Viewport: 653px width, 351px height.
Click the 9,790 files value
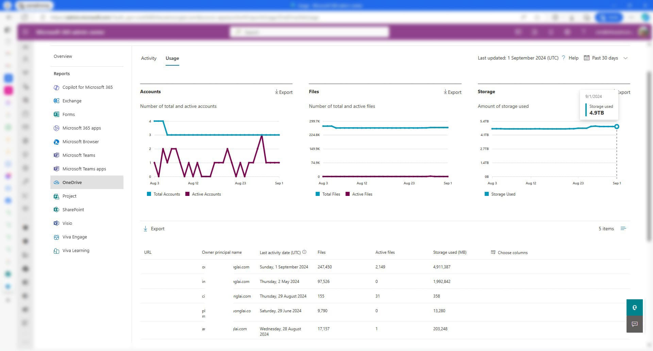[x=322, y=311]
